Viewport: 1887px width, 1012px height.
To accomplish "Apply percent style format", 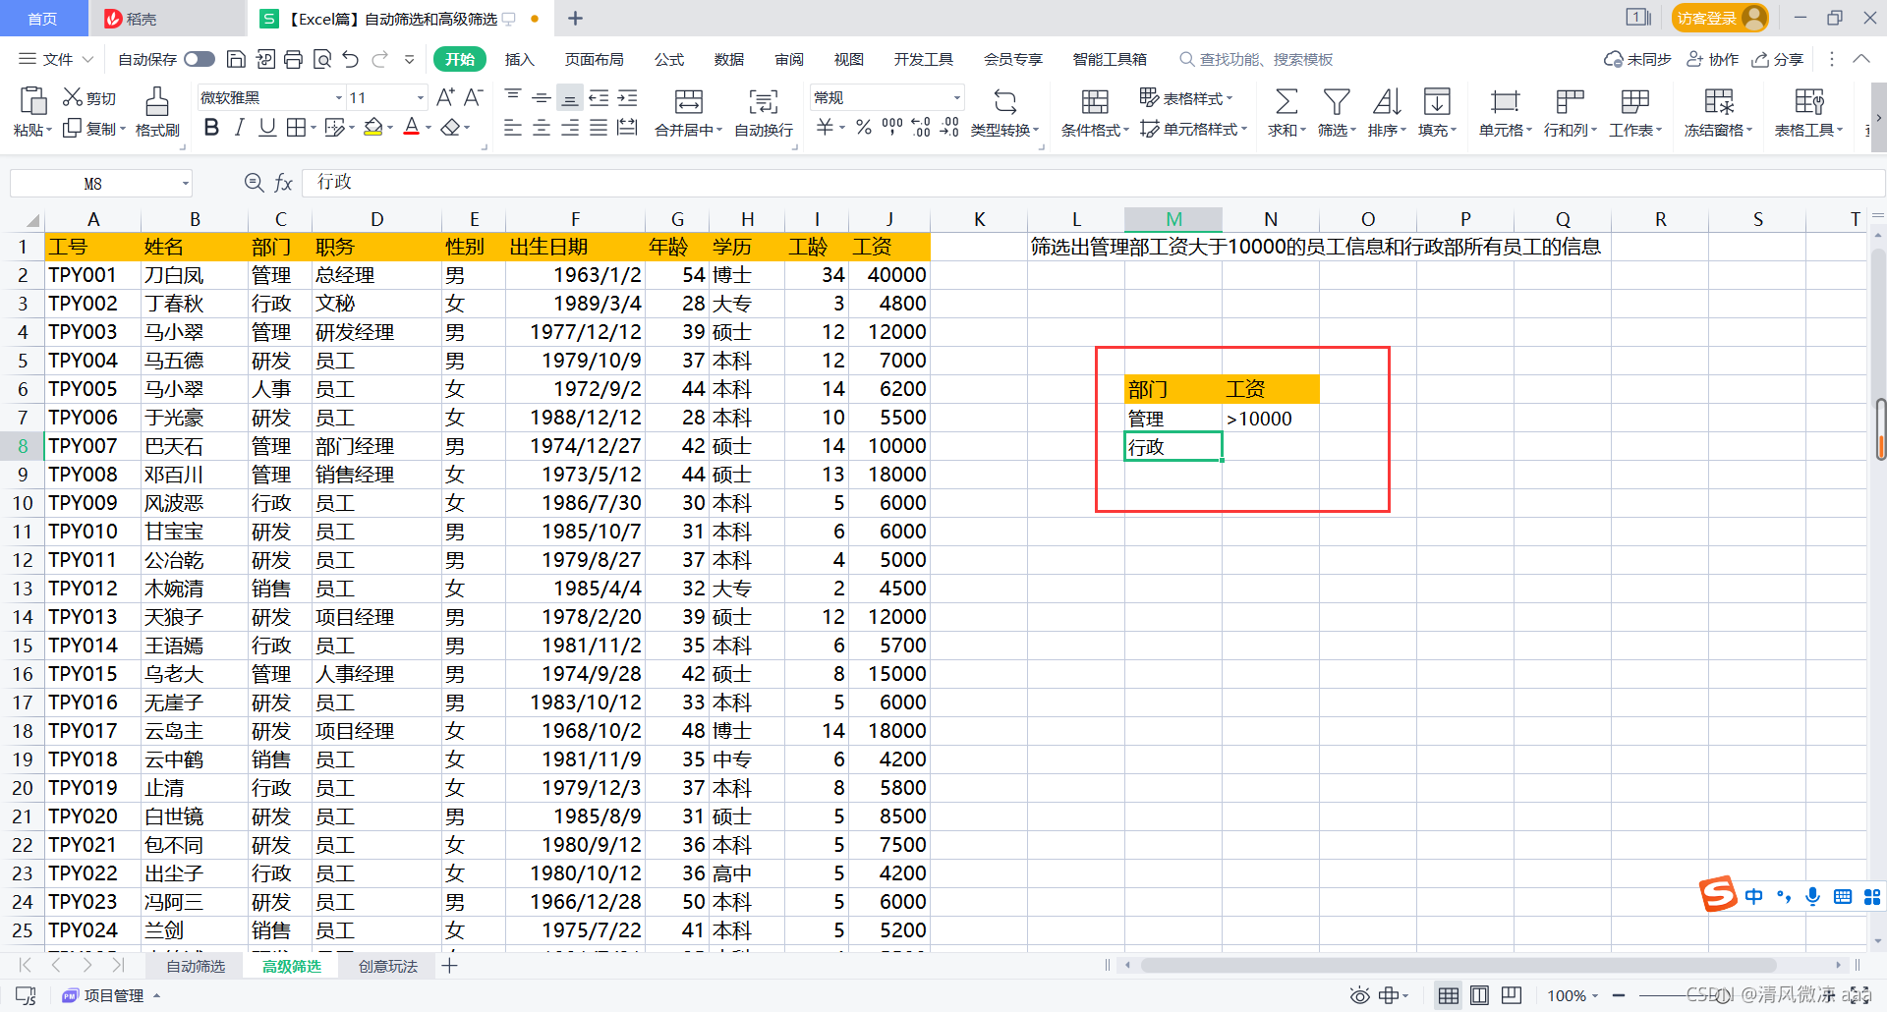I will [863, 128].
